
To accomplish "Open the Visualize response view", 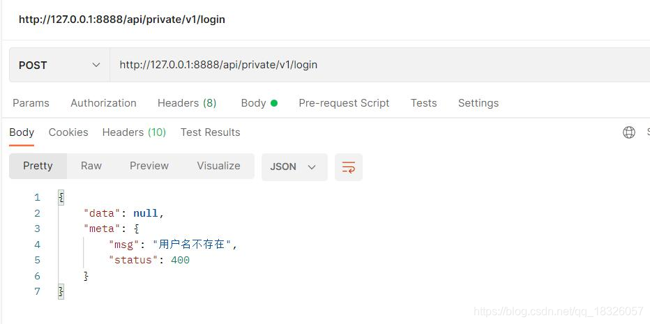I will pos(218,166).
